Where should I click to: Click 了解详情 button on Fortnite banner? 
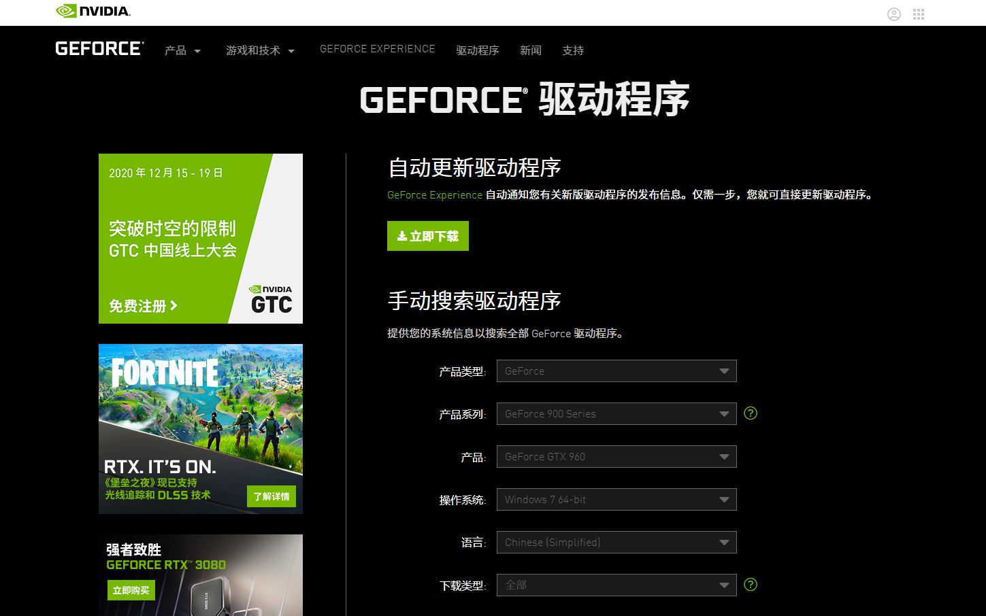[272, 496]
